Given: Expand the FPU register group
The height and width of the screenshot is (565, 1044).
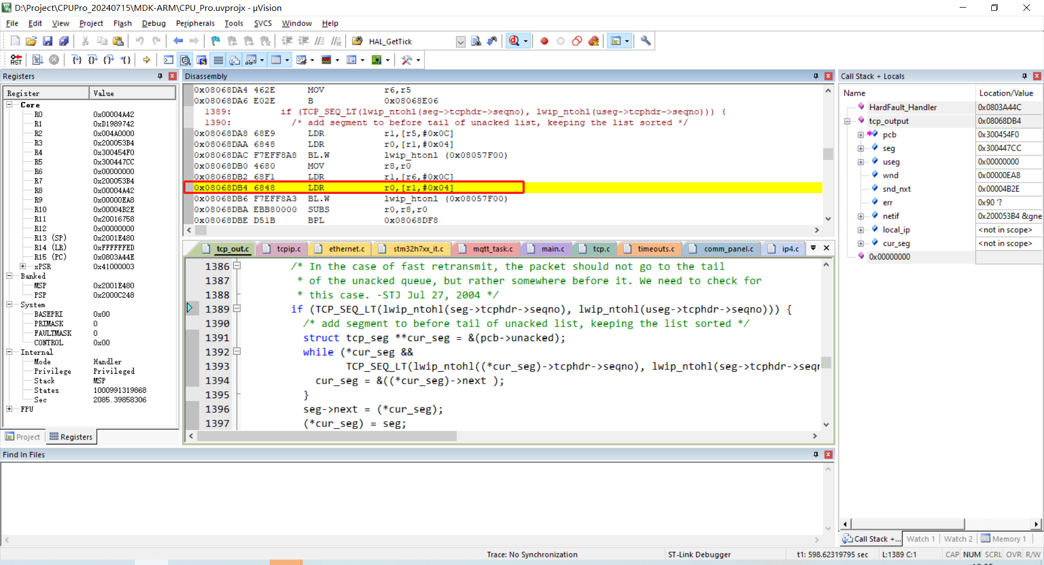Looking at the screenshot, I should click(x=9, y=409).
